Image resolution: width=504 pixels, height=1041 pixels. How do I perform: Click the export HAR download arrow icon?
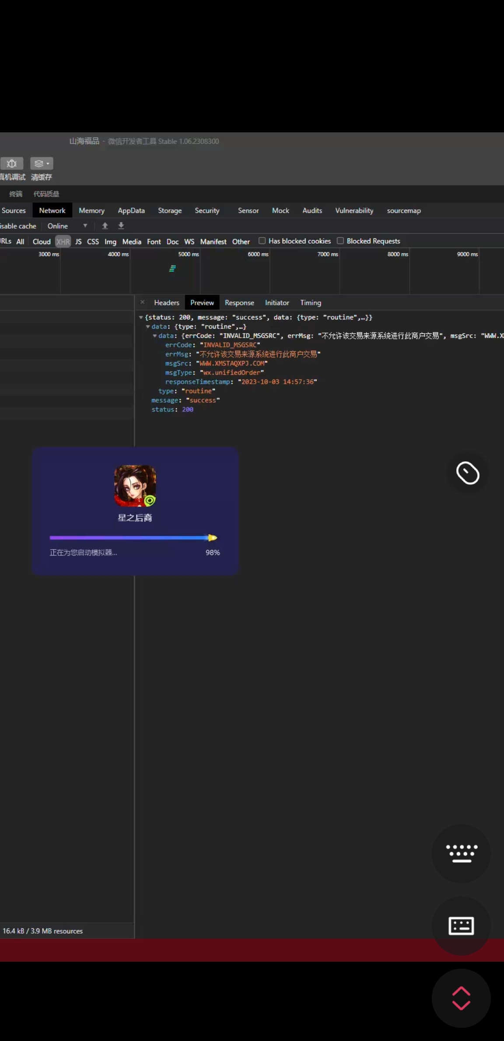click(x=121, y=226)
